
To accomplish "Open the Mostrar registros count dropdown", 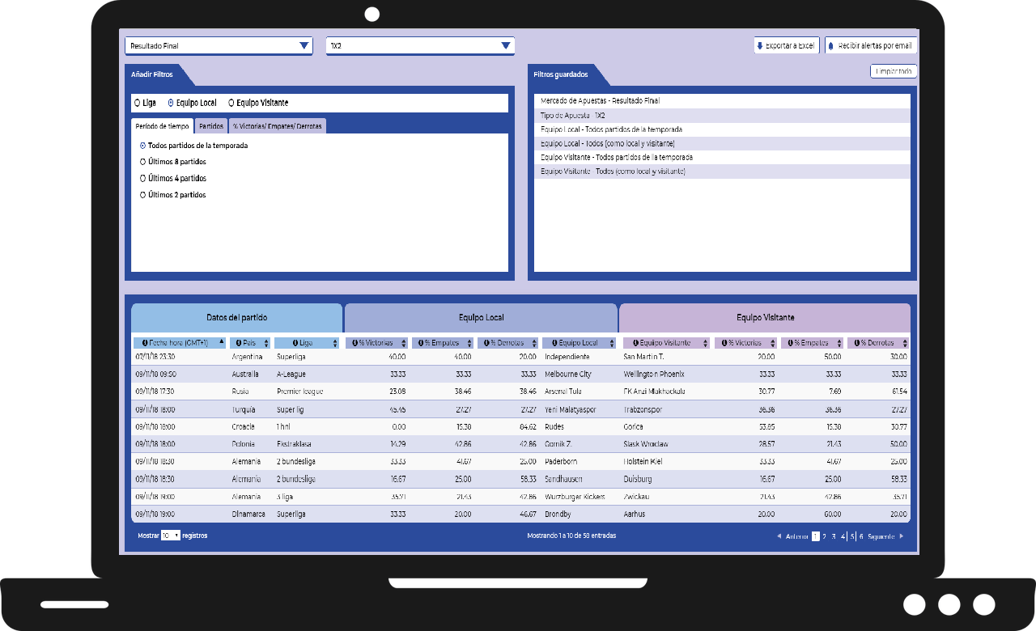I will [x=170, y=536].
